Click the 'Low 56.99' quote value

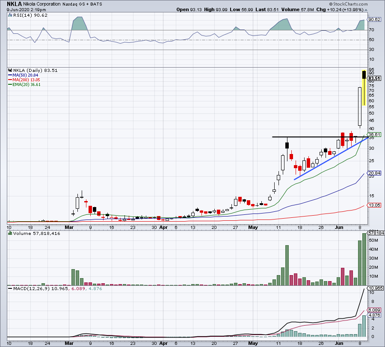(x=241, y=9)
